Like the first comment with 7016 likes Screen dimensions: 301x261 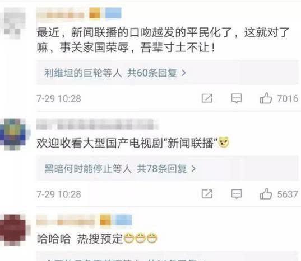coord(266,98)
